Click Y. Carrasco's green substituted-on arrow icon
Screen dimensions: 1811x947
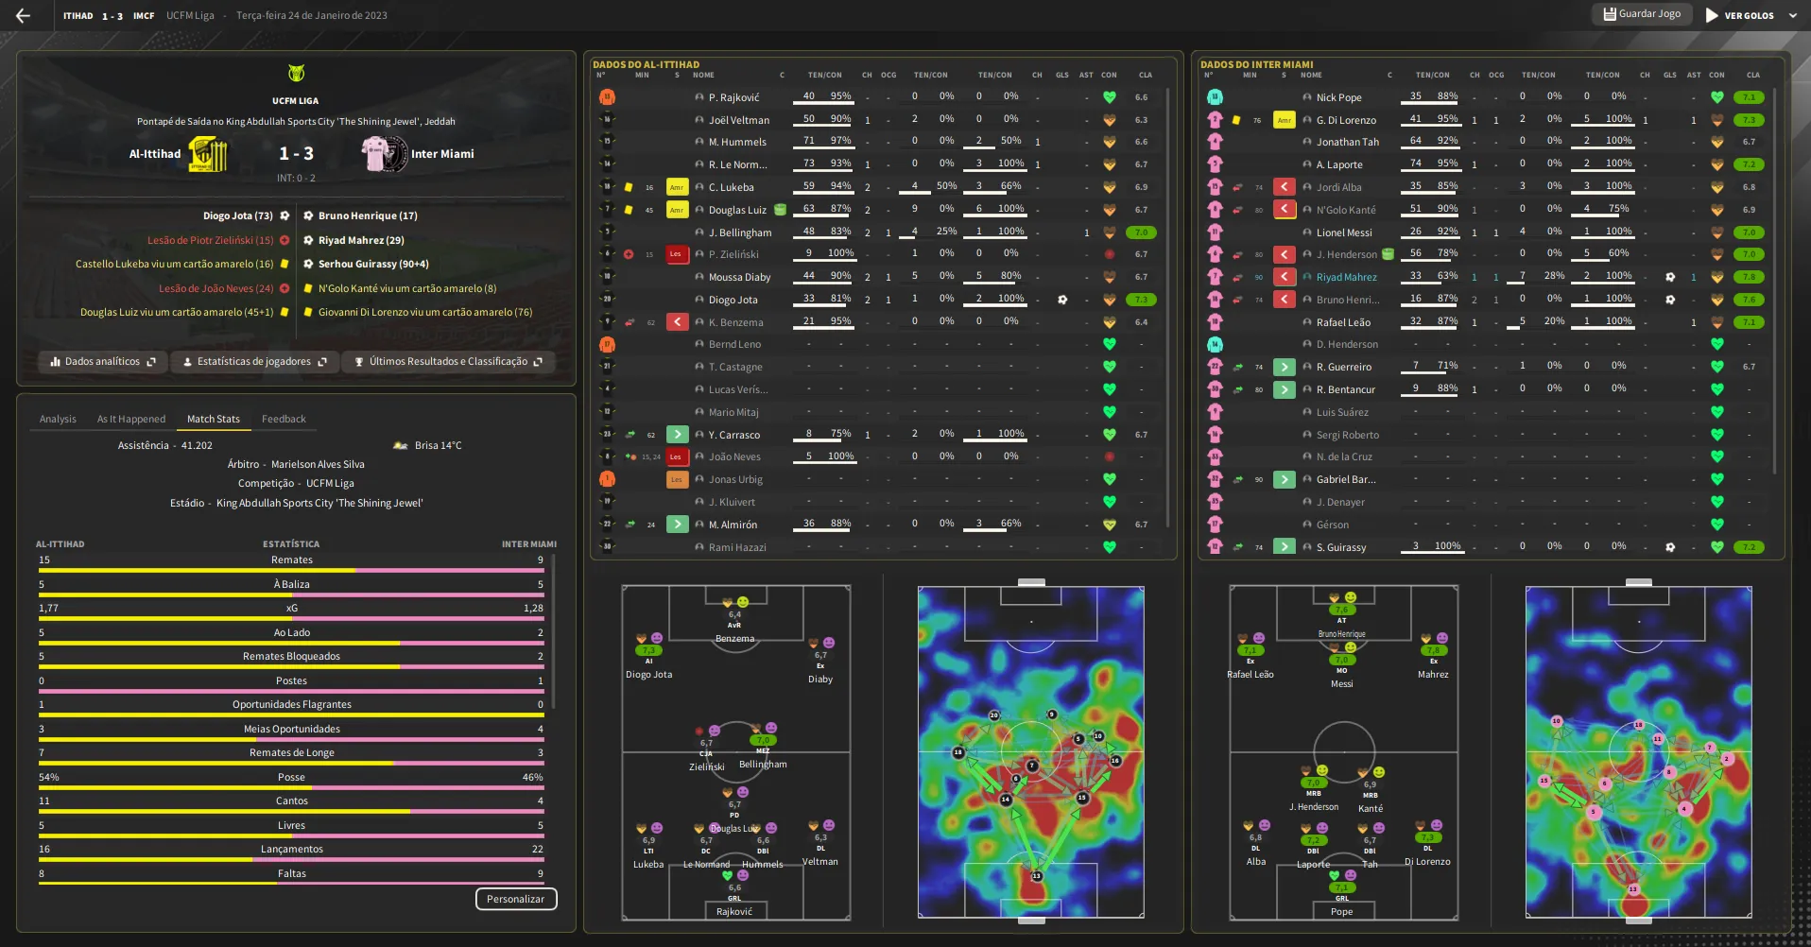click(x=677, y=435)
